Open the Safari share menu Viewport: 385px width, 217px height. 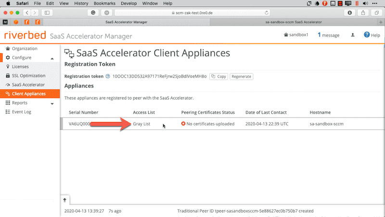[x=363, y=13]
